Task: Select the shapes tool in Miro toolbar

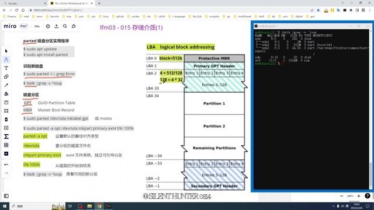Action: click(x=6, y=76)
